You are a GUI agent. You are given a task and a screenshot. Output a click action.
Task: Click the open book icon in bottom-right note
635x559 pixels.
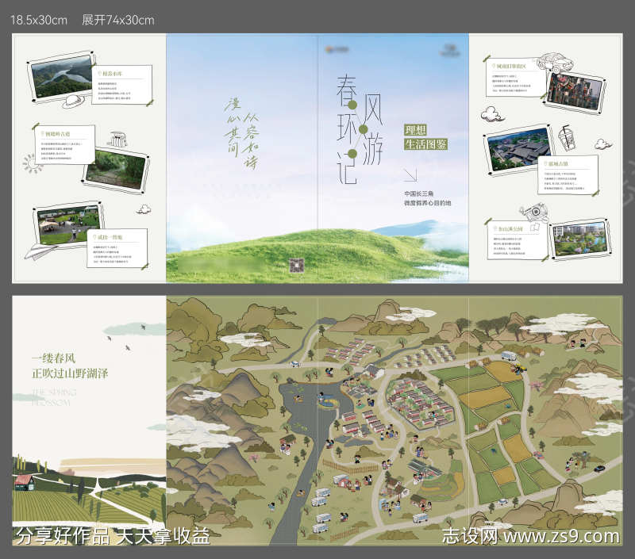[536, 228]
